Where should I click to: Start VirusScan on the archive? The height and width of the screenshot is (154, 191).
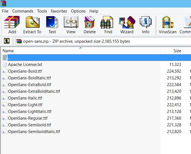pos(168,22)
